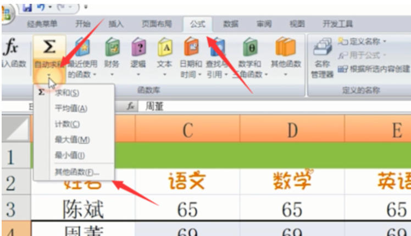Choose 求和(S) from the AutoSum menu

tap(66, 93)
